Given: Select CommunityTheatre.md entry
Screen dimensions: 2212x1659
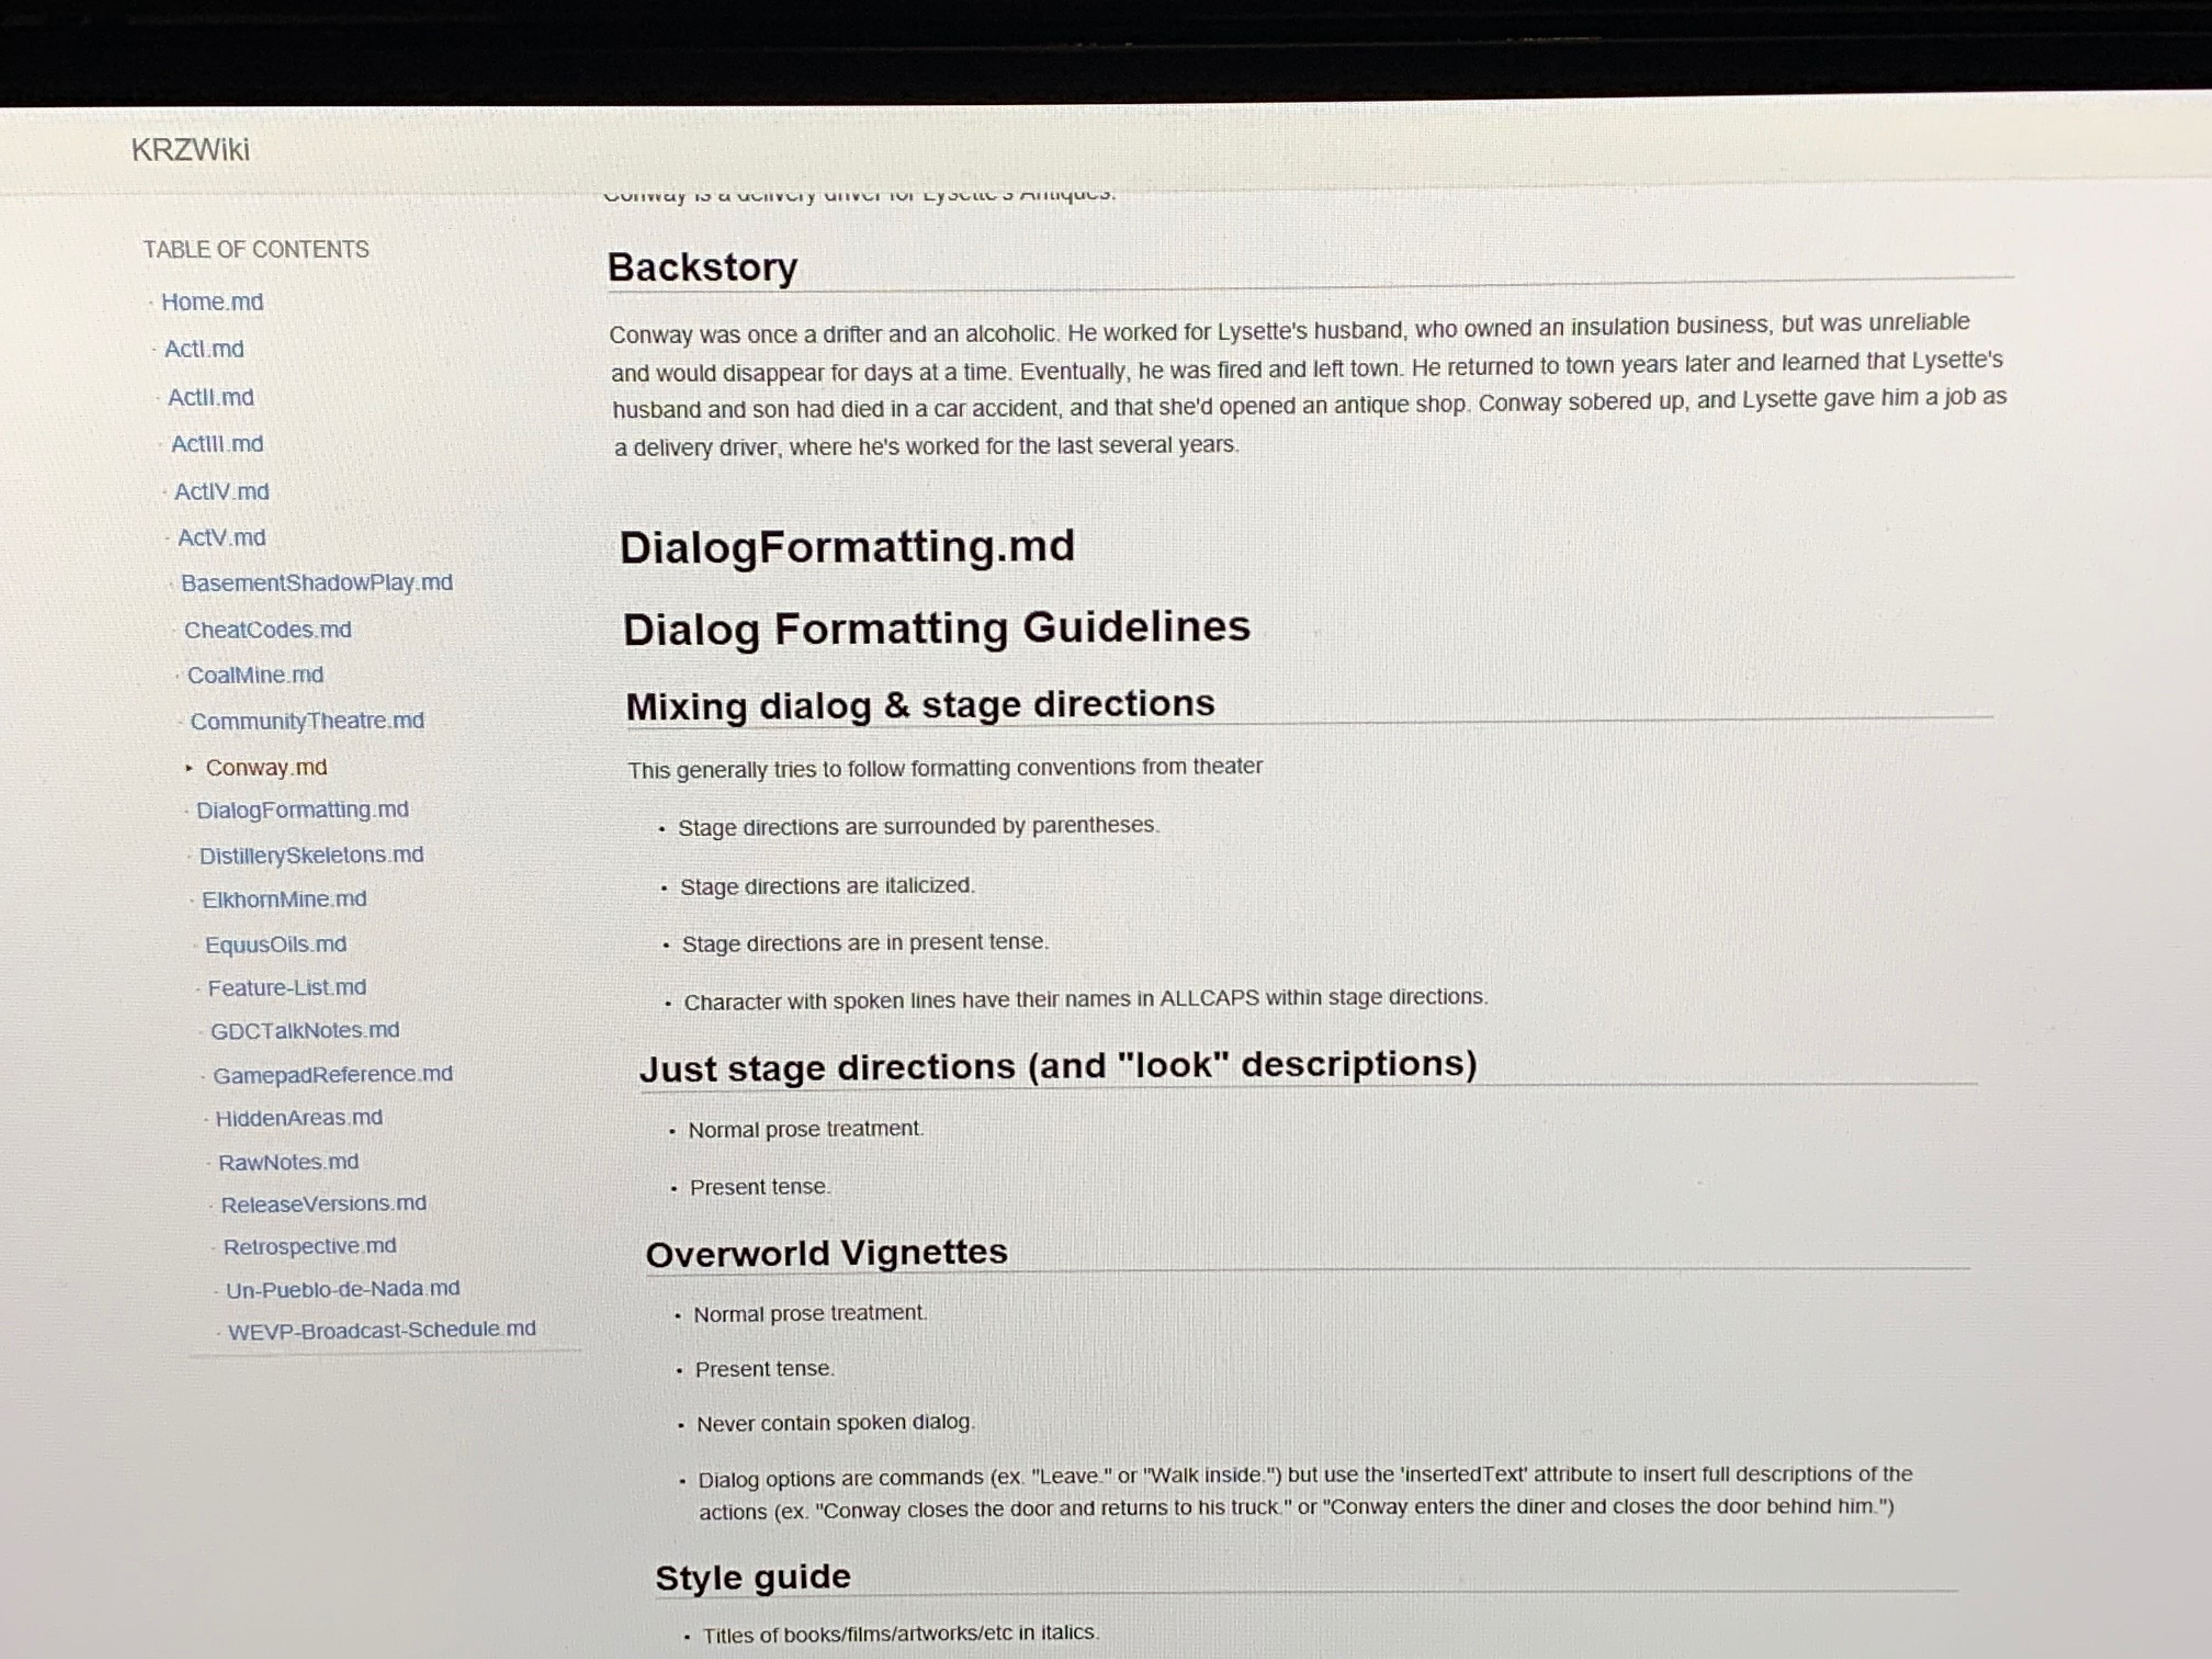Looking at the screenshot, I should pyautogui.click(x=307, y=721).
